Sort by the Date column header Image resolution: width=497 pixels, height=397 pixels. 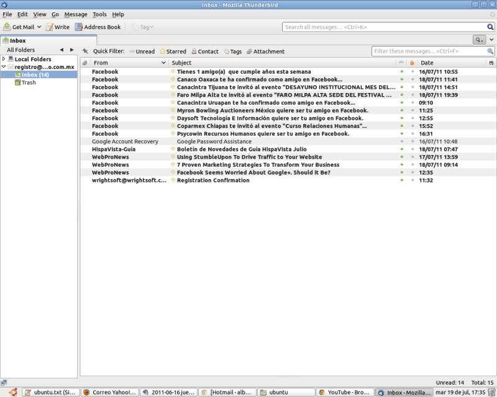point(452,63)
